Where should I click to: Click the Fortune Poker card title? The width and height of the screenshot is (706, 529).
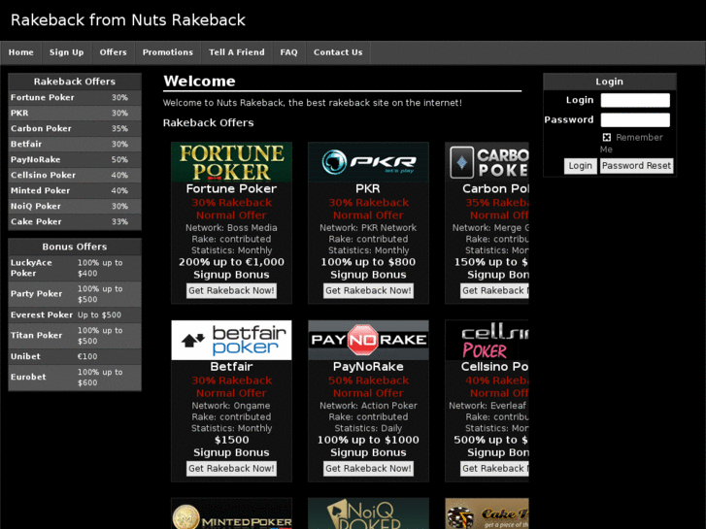click(231, 189)
